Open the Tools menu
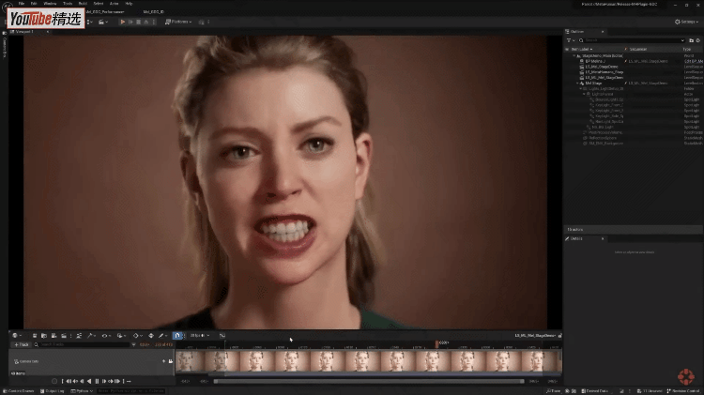The height and width of the screenshot is (395, 704). [x=68, y=3]
